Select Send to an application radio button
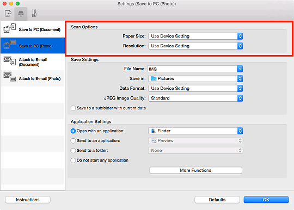The image size is (294, 210). tap(73, 141)
